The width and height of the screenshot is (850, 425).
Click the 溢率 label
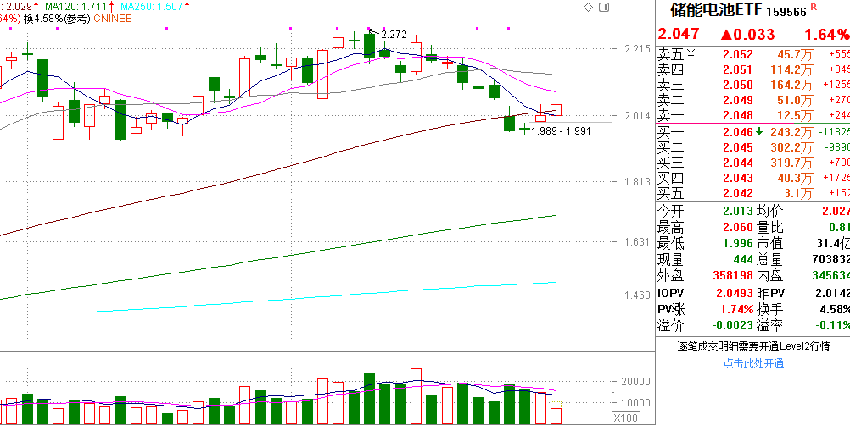click(x=770, y=325)
